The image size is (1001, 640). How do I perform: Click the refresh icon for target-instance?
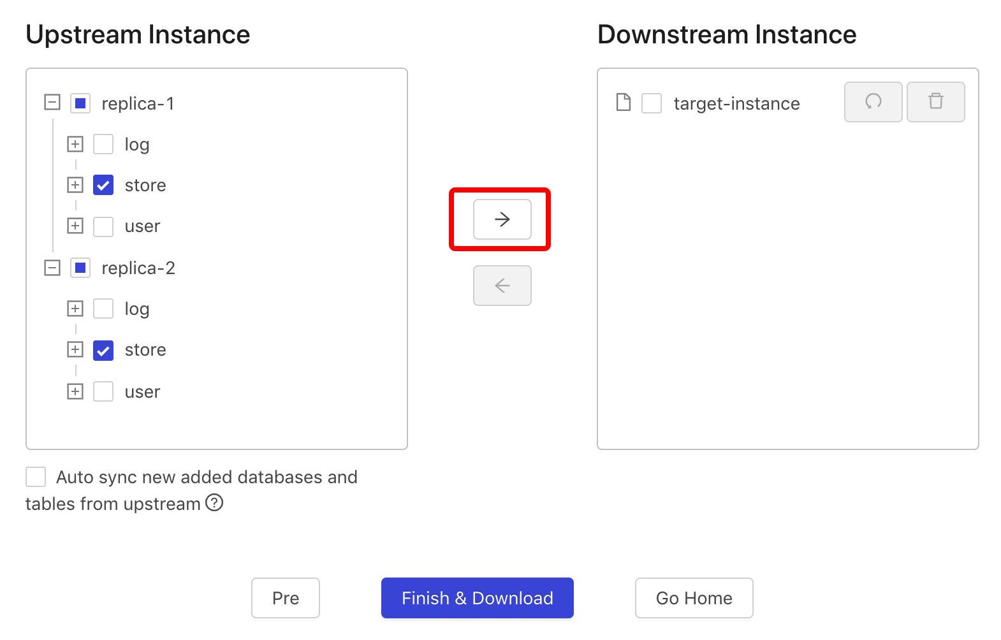pyautogui.click(x=873, y=102)
